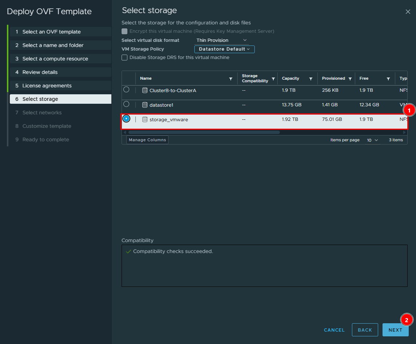Select the datastore1 radio button
This screenshot has width=416, height=344.
click(x=126, y=104)
